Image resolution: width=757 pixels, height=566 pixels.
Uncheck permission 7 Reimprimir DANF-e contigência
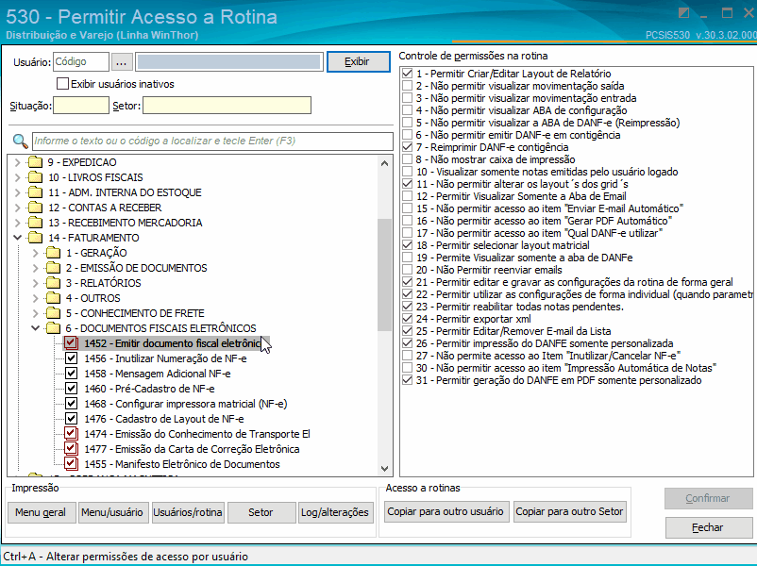pyautogui.click(x=408, y=147)
